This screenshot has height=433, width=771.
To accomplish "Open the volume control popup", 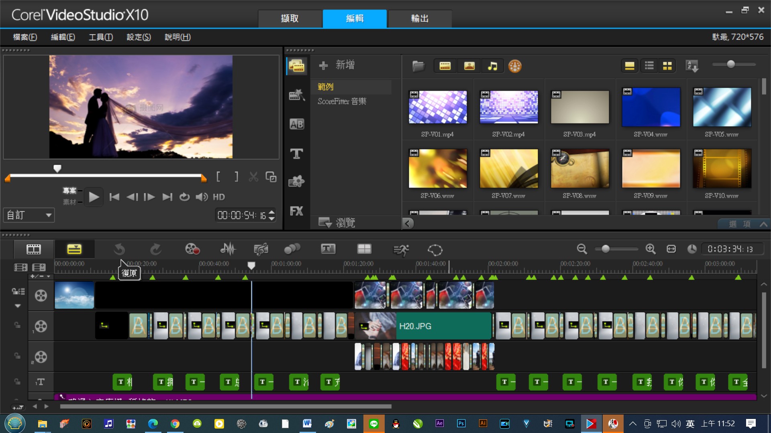I will coord(202,197).
